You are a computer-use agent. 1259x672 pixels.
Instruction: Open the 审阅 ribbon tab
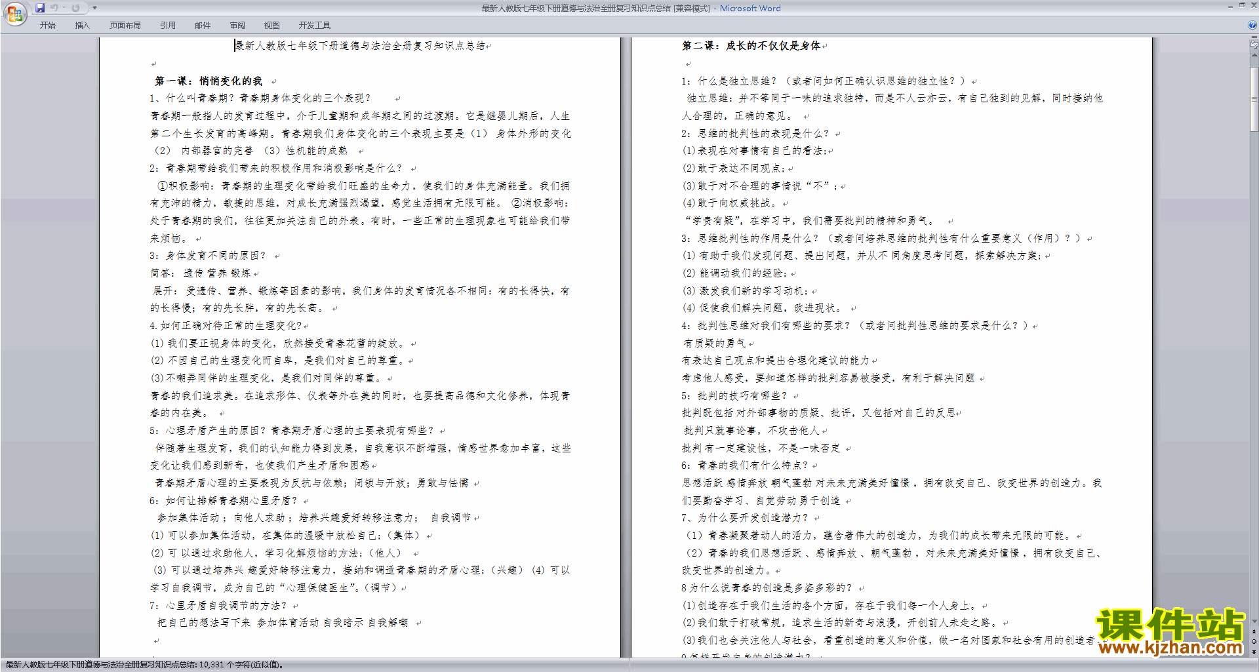click(237, 25)
